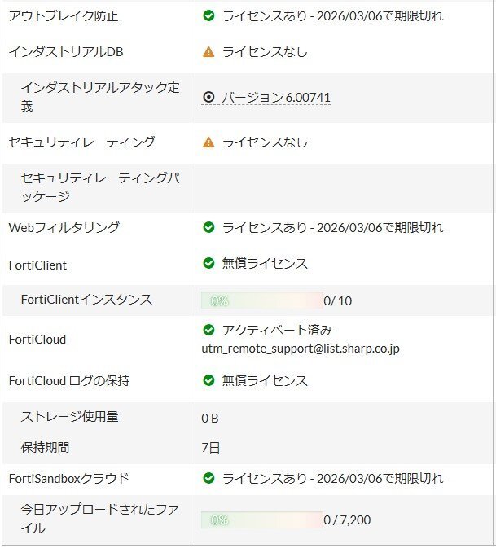Click warning triangle in セキュリティレーティング row
The image size is (496, 548).
(x=208, y=142)
